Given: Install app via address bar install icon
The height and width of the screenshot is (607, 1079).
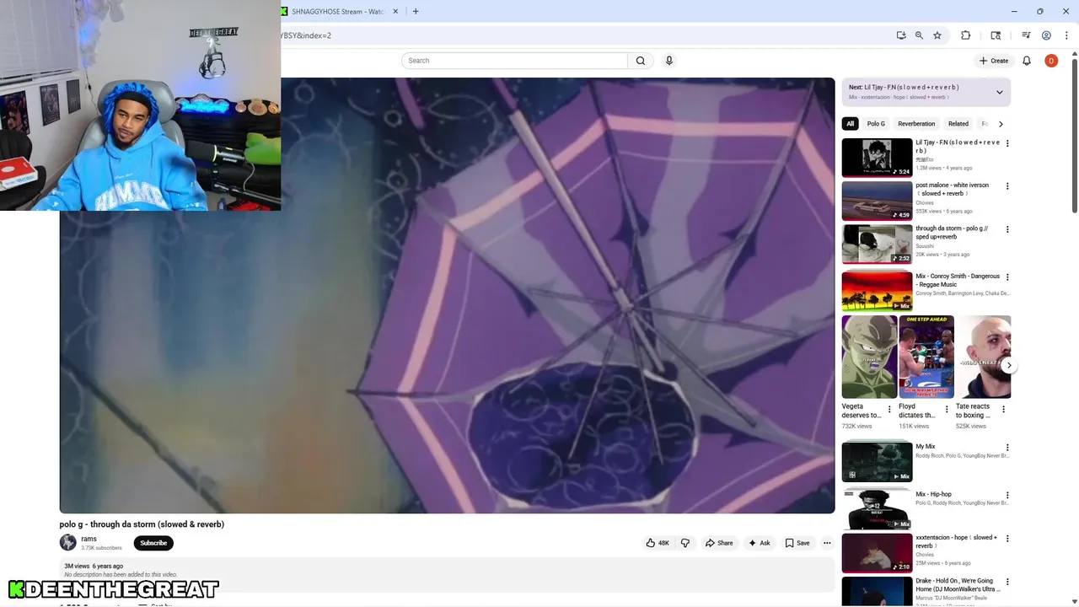Looking at the screenshot, I should (x=901, y=35).
